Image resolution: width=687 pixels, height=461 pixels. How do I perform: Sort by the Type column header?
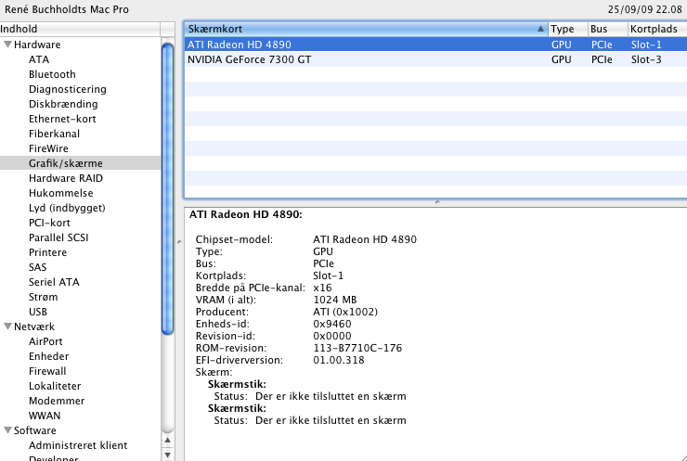point(568,29)
